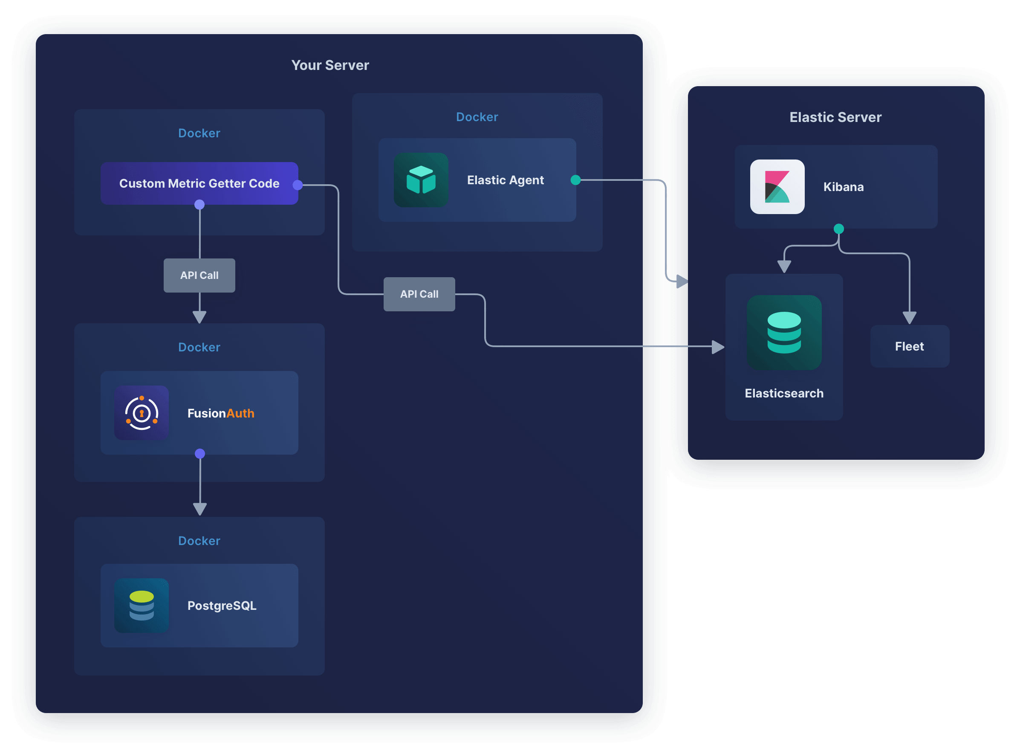Screen dimensions: 1023x754
Task: Click the Kibana logo icon
Action: 777,187
